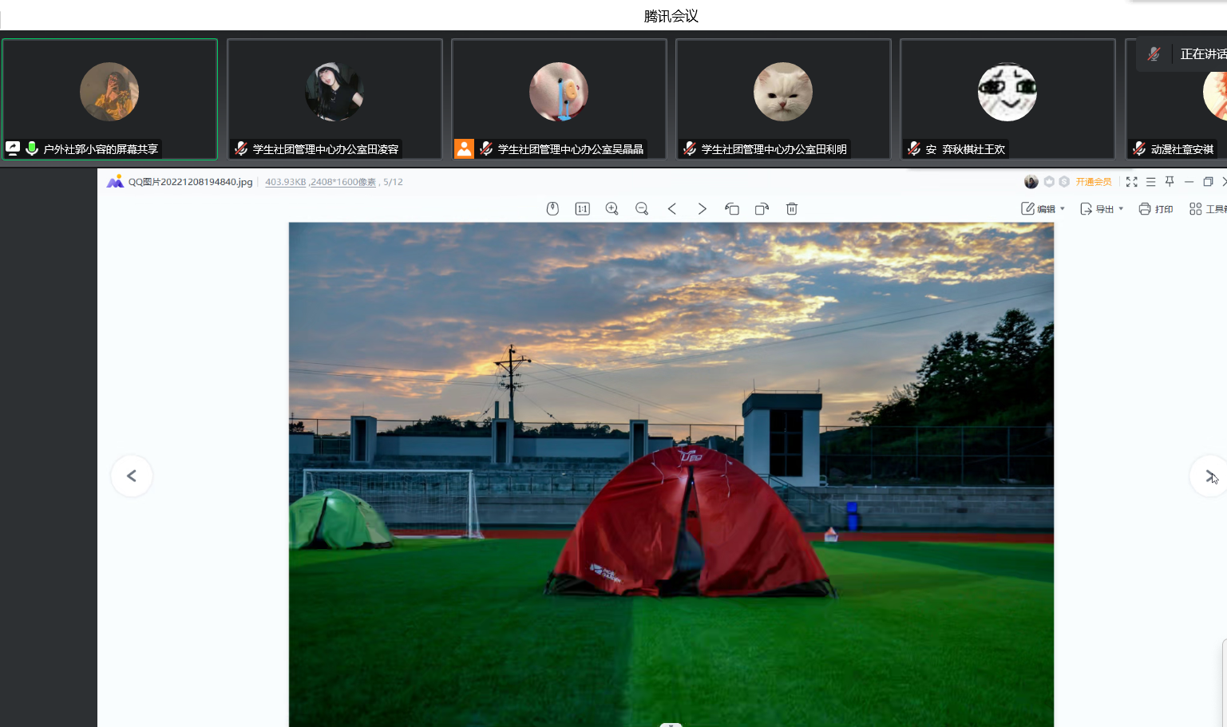Click the 打印 (Print) button

pos(1155,209)
